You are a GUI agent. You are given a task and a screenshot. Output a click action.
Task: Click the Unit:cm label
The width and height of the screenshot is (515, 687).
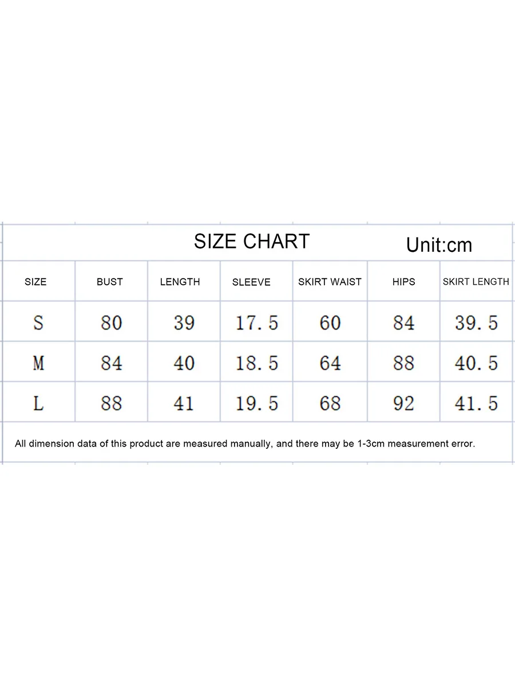(x=439, y=245)
